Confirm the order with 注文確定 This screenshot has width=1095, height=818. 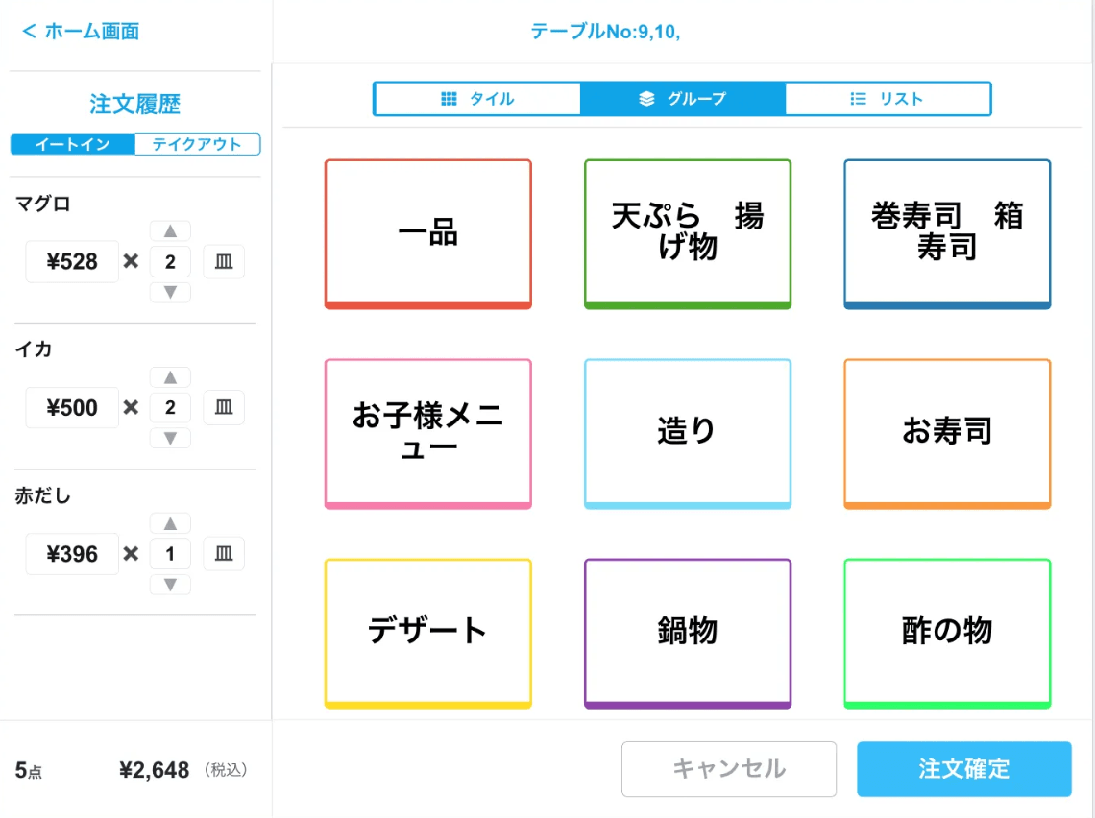tap(963, 768)
